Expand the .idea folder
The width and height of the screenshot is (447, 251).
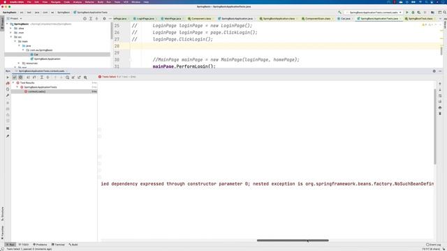(x=11, y=29)
